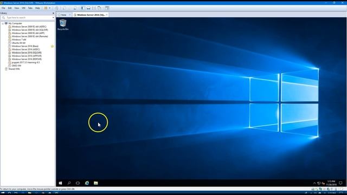347x195 pixels.
Task: Click the guest taskbar Search icon
Action: coord(69,183)
